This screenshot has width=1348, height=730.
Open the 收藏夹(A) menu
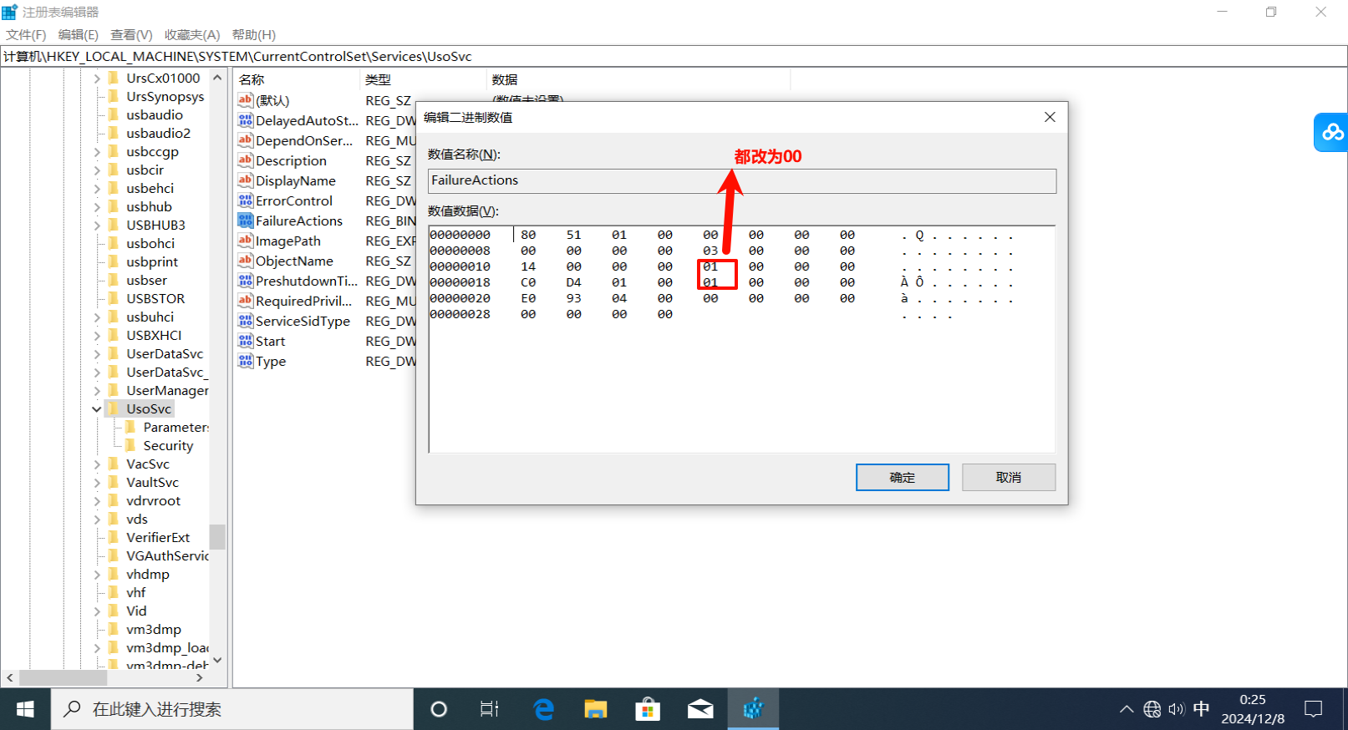[192, 34]
